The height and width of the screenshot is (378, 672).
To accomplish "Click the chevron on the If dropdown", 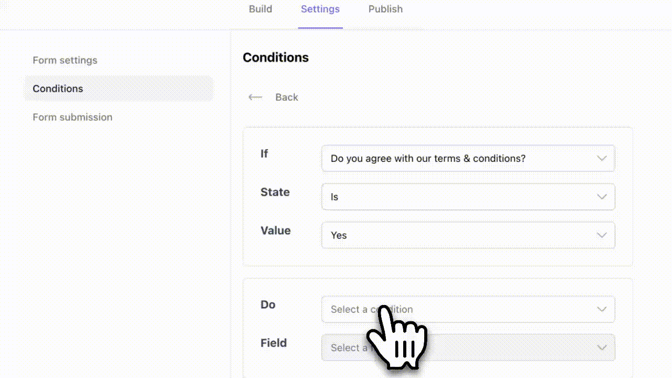I will pos(602,158).
